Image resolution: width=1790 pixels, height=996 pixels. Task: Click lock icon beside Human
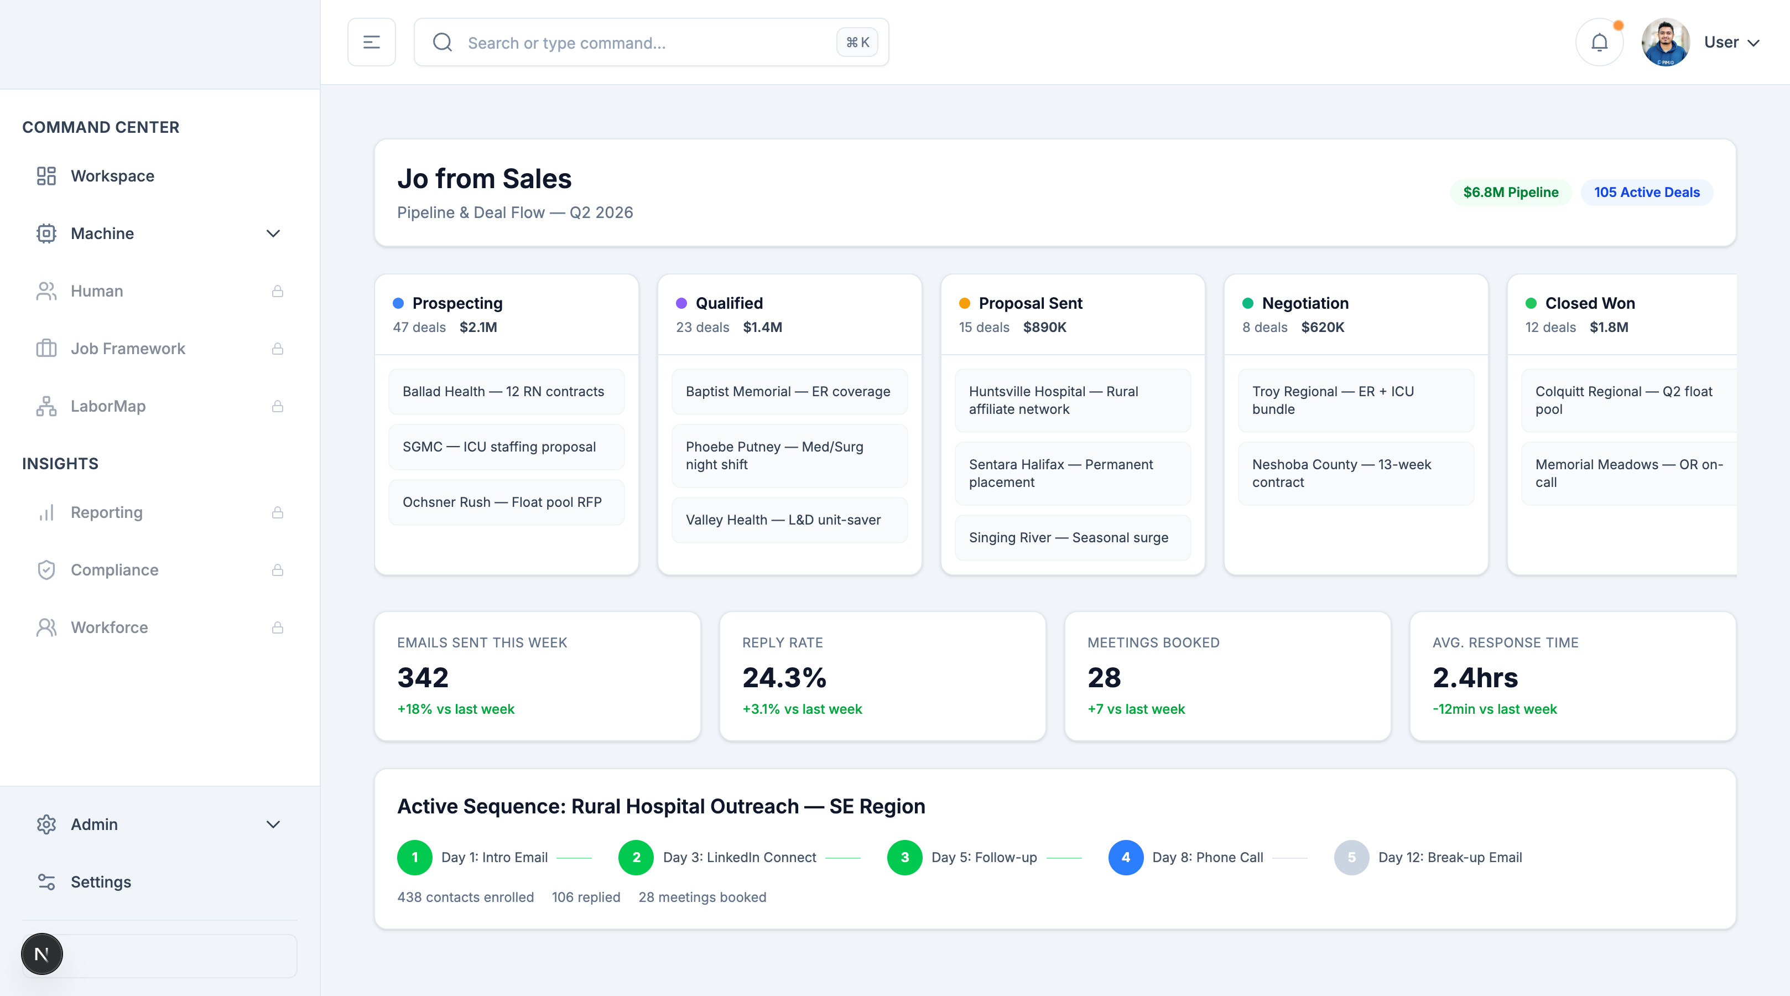click(277, 291)
